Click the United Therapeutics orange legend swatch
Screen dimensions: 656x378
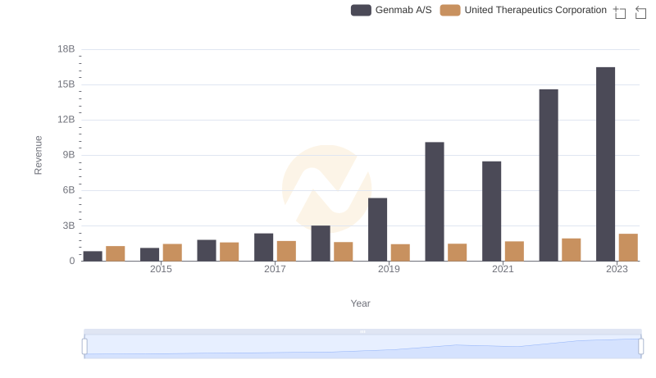tap(450, 10)
